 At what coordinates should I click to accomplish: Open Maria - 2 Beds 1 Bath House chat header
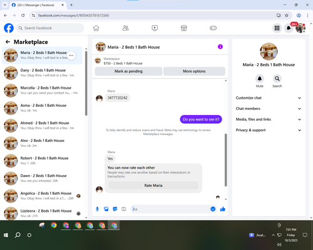(128, 47)
